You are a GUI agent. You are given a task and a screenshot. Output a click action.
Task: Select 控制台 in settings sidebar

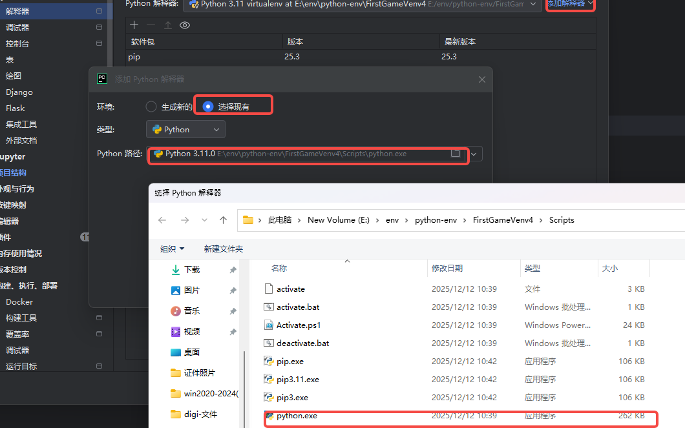coord(17,44)
